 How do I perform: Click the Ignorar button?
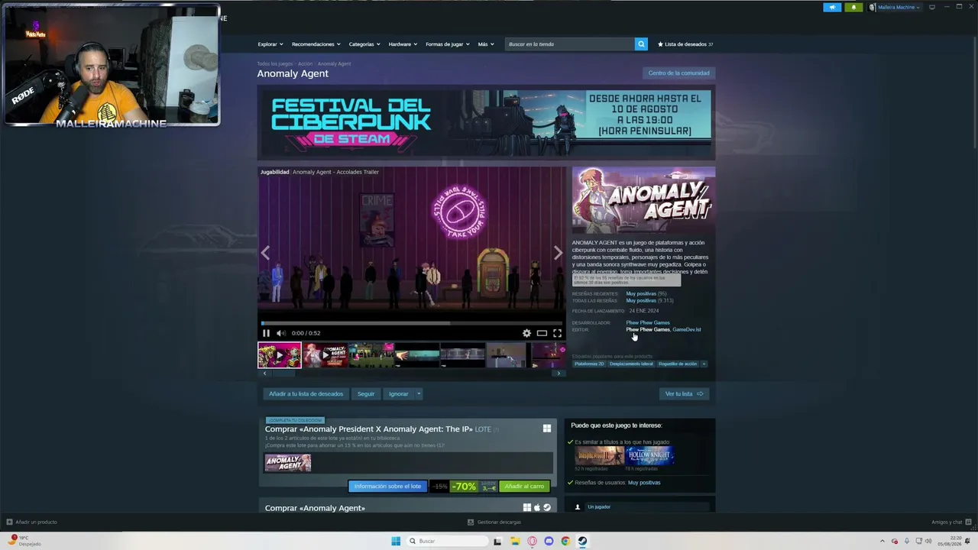pos(399,394)
